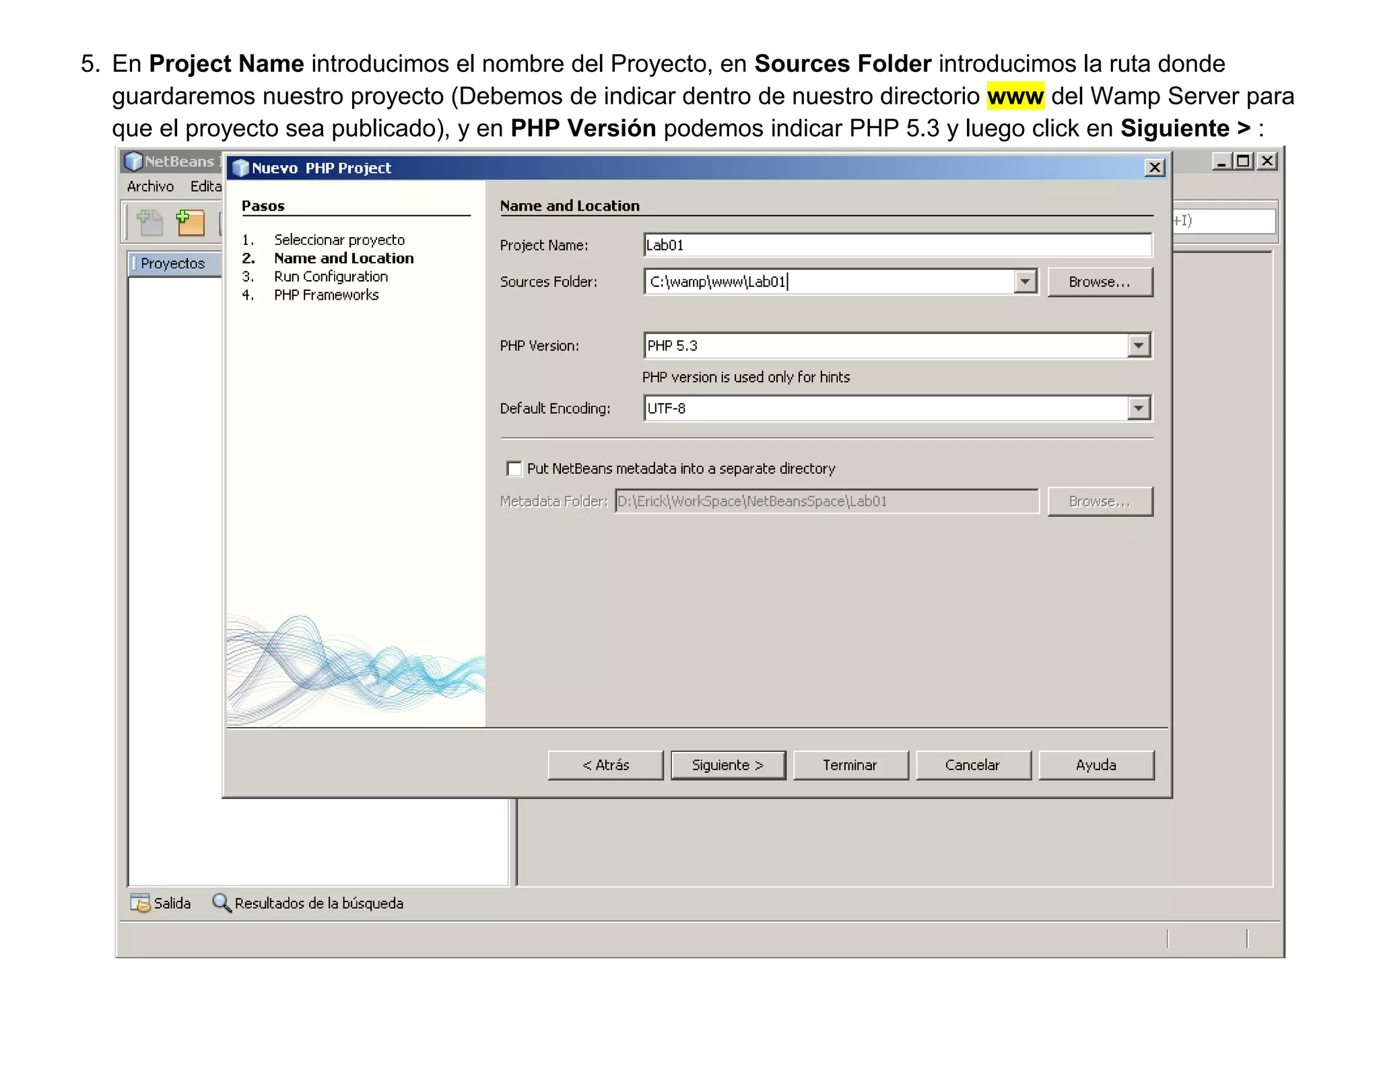1379x1065 pixels.
Task: Click 'Resultados de la búsqueda' label
Action: tap(318, 903)
